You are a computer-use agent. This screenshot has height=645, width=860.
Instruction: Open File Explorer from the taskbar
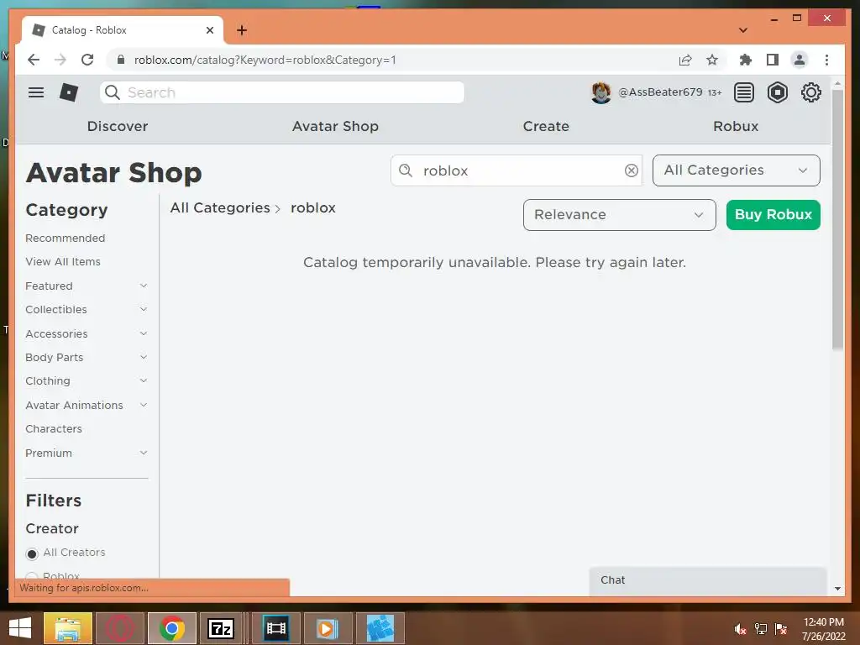pyautogui.click(x=67, y=628)
